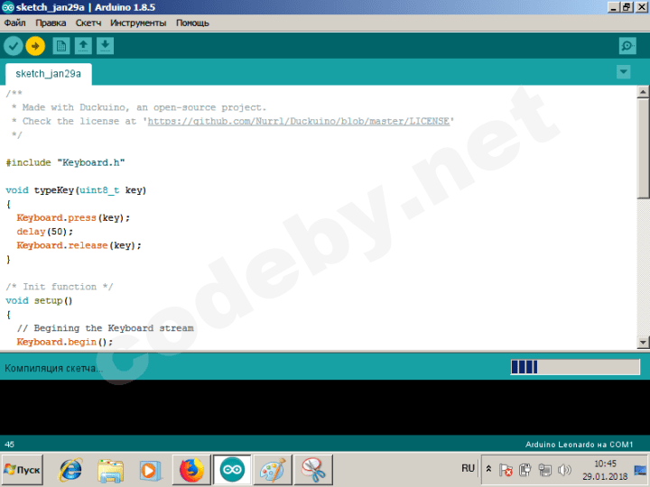Open a sketch with the up-arrow icon
This screenshot has height=487, width=650.
83,46
